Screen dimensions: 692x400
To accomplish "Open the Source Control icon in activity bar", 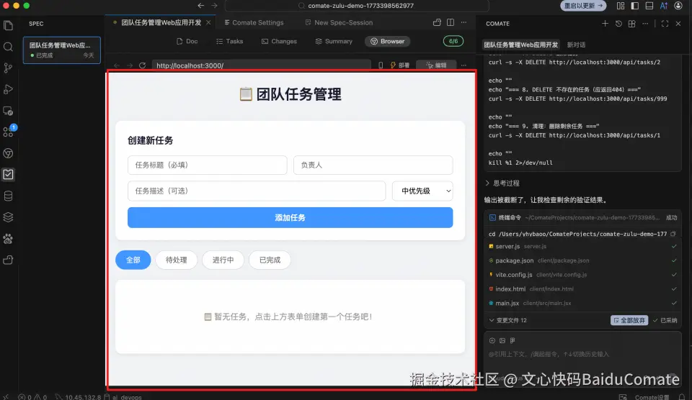I will pos(8,68).
